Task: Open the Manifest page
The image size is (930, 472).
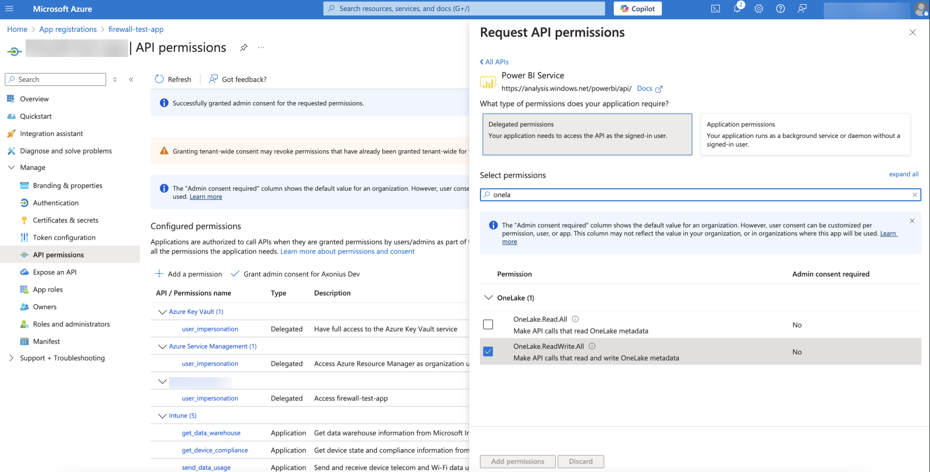Action: point(46,341)
